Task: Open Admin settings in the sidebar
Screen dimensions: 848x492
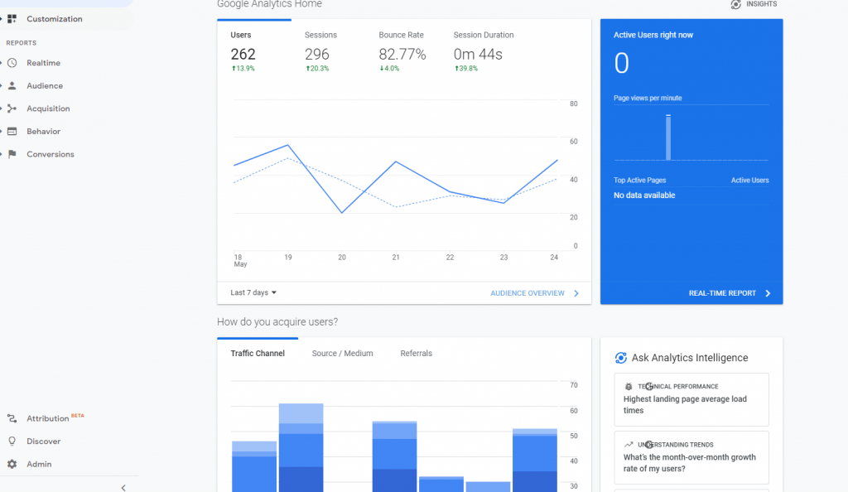Action: point(39,464)
